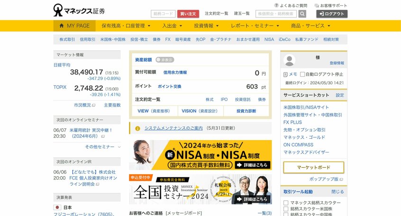Open 暗号資産 in the sub menu
The width and height of the screenshot is (401, 216).
tap(183, 39)
